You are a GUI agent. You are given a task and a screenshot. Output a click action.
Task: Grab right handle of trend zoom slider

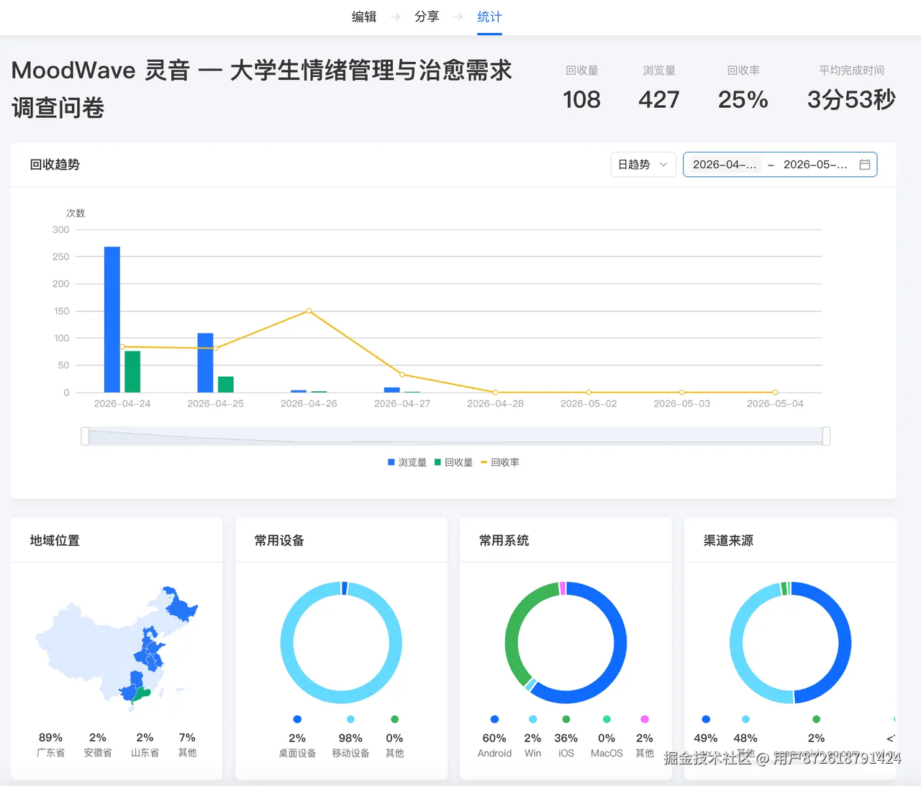826,436
